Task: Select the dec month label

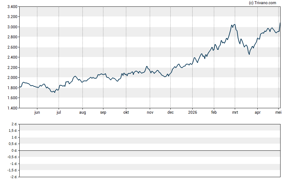Action: click(171, 112)
